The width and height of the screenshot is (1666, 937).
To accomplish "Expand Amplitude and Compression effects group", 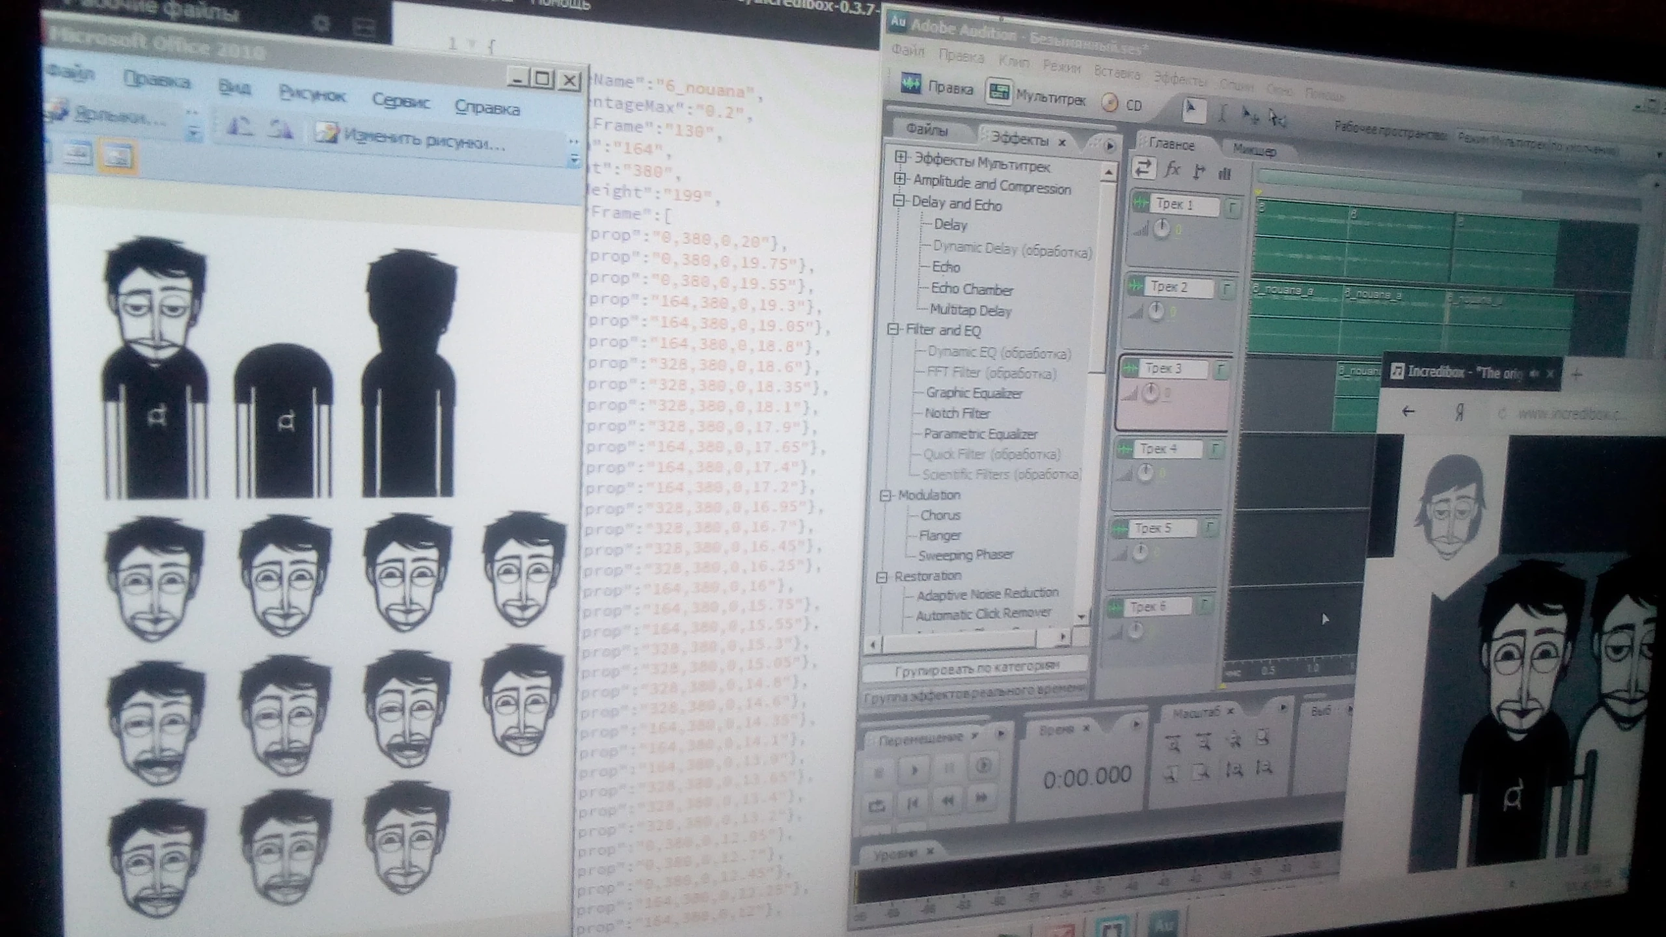I will 900,178.
